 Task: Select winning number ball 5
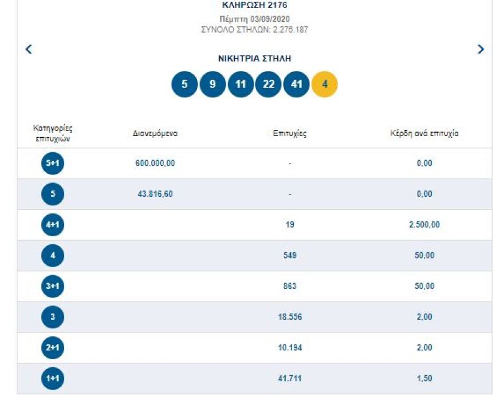coord(184,84)
